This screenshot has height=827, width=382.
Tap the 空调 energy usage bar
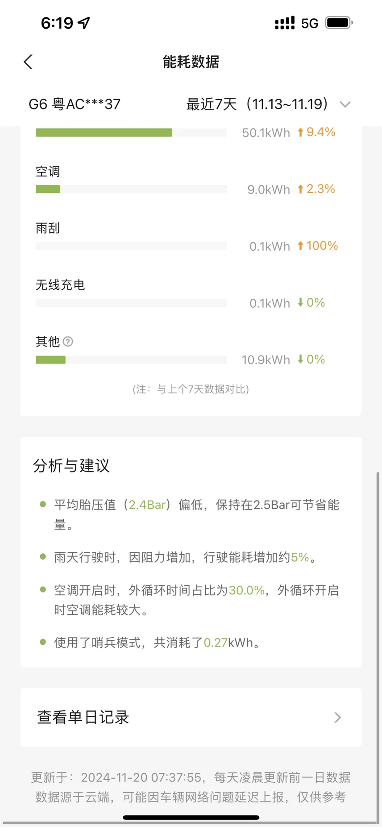pos(131,189)
